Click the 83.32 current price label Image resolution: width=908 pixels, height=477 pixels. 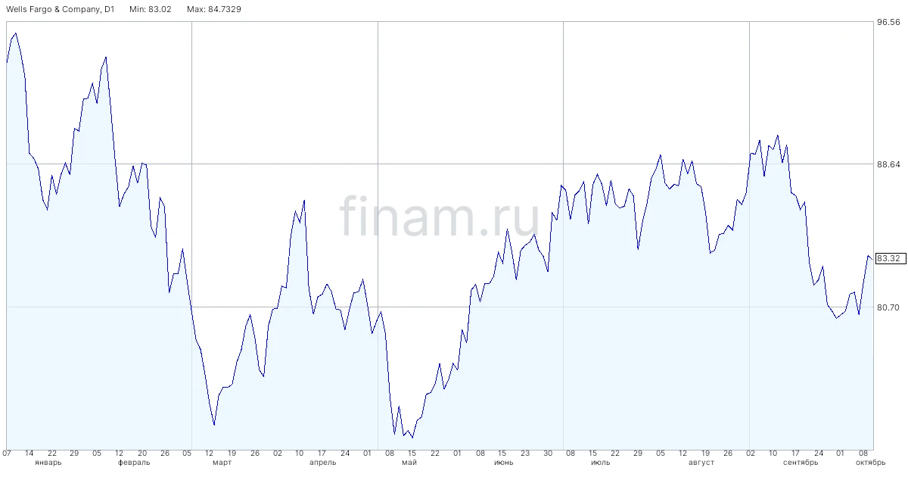pos(890,259)
